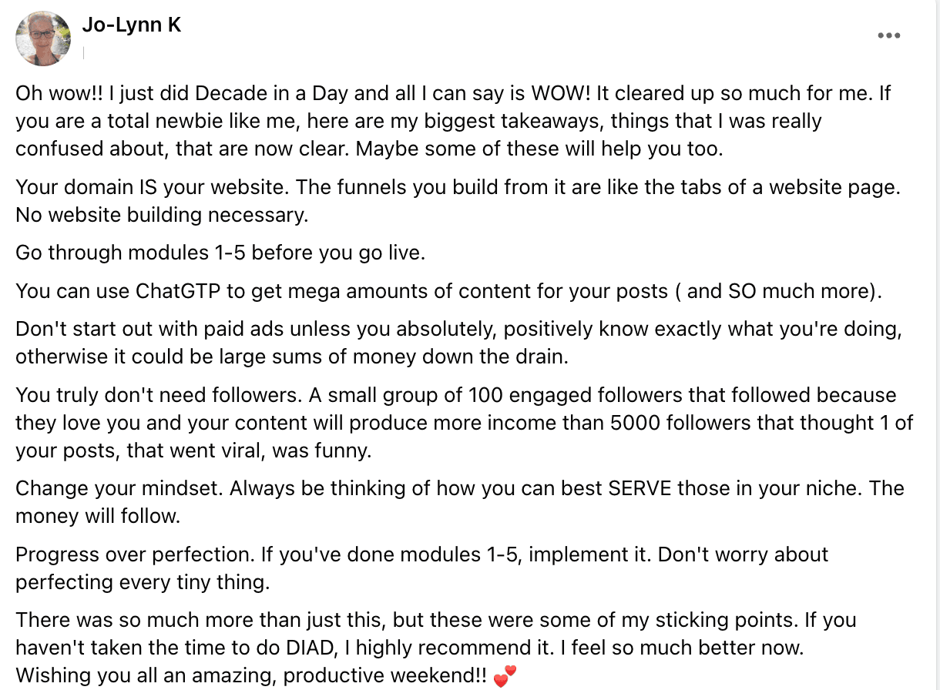Viewport: 940px width, 690px height.
Task: Click the two hearts emoji ending the post
Action: 505,677
